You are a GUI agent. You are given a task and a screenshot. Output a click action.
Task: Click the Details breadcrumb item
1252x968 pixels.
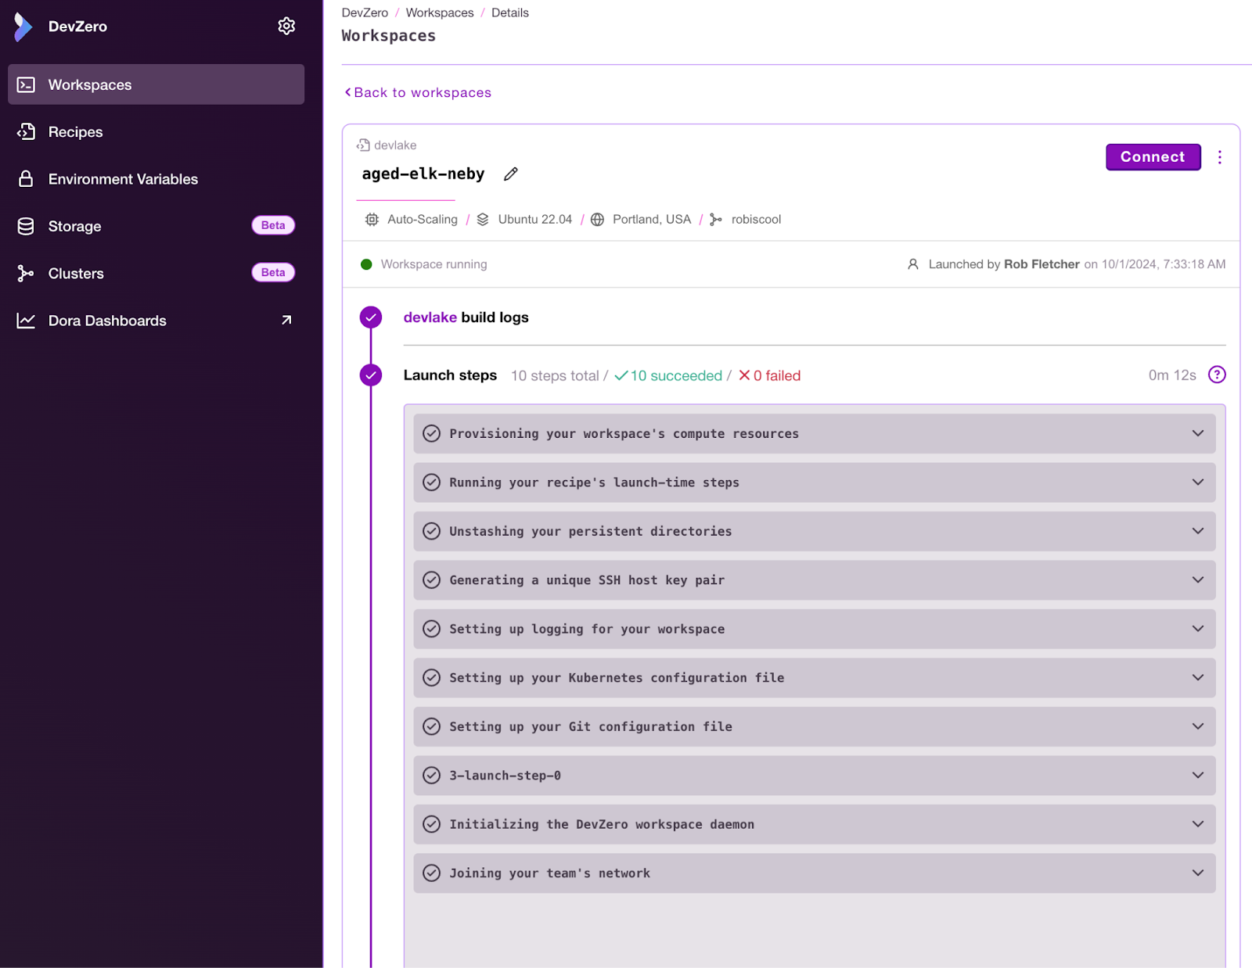click(510, 13)
